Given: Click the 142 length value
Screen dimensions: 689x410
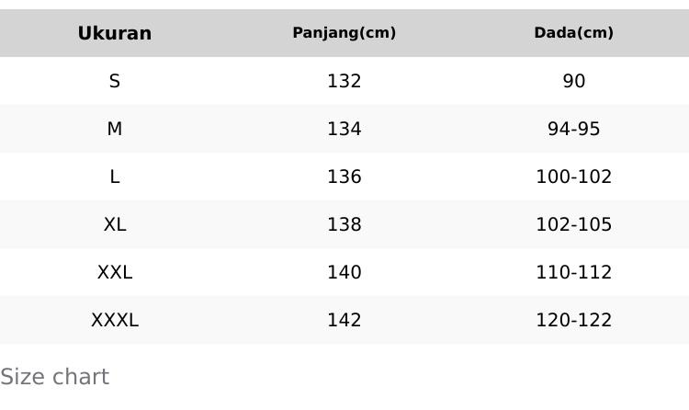Looking at the screenshot, I should tap(344, 320).
